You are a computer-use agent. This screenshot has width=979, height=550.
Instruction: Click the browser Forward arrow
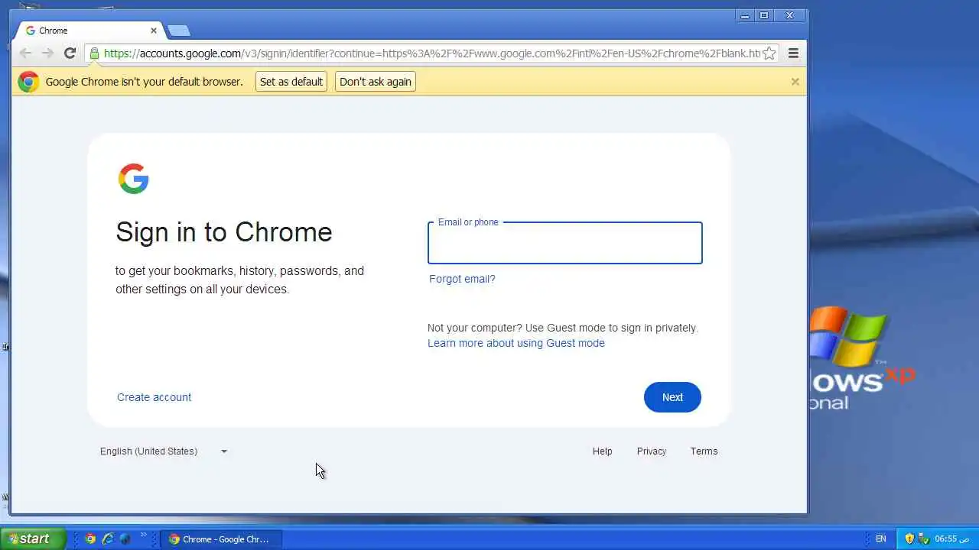(x=47, y=53)
